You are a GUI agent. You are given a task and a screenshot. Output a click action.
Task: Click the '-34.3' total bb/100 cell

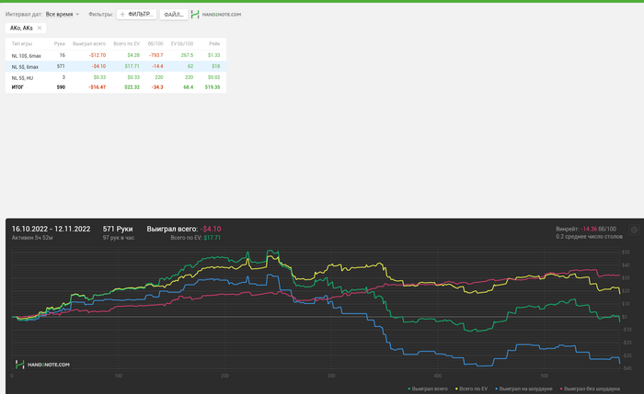(157, 87)
